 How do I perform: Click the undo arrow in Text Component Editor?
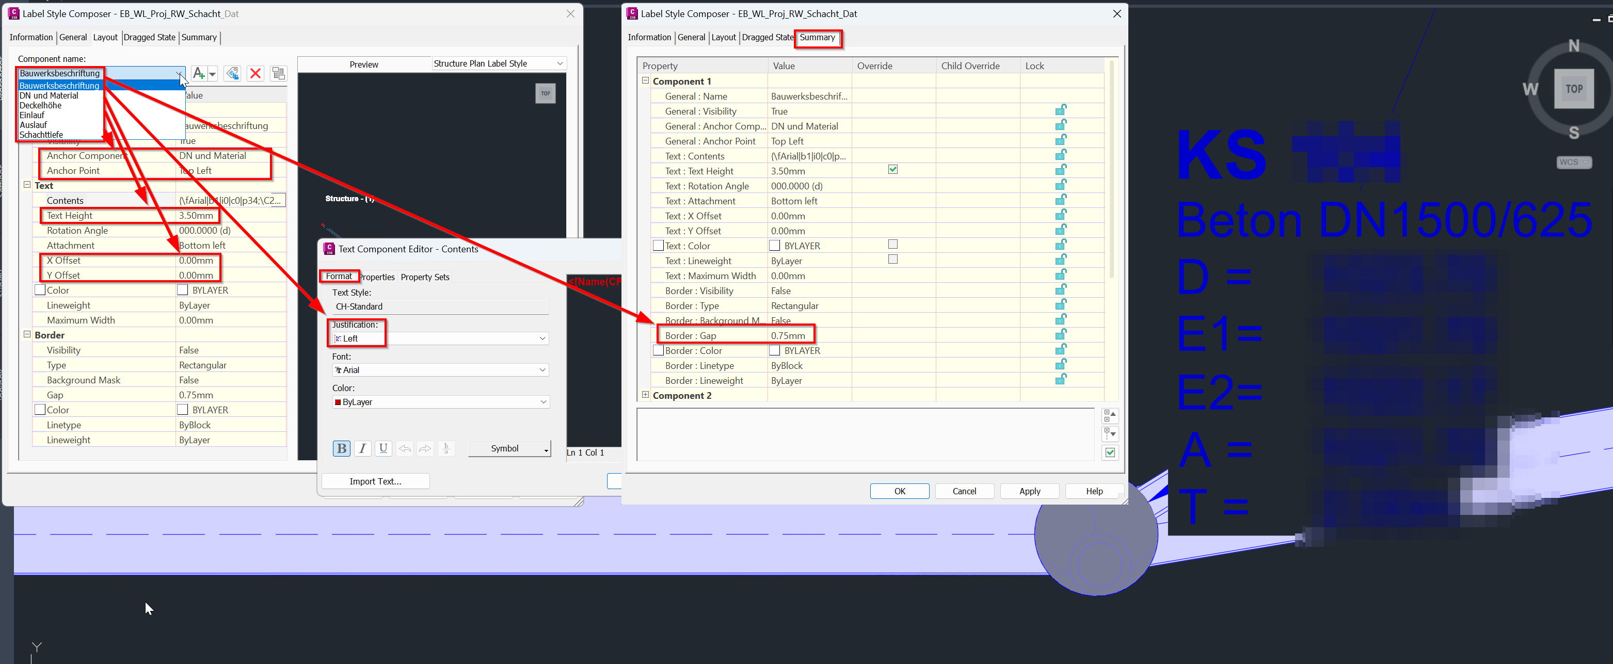[x=405, y=448]
